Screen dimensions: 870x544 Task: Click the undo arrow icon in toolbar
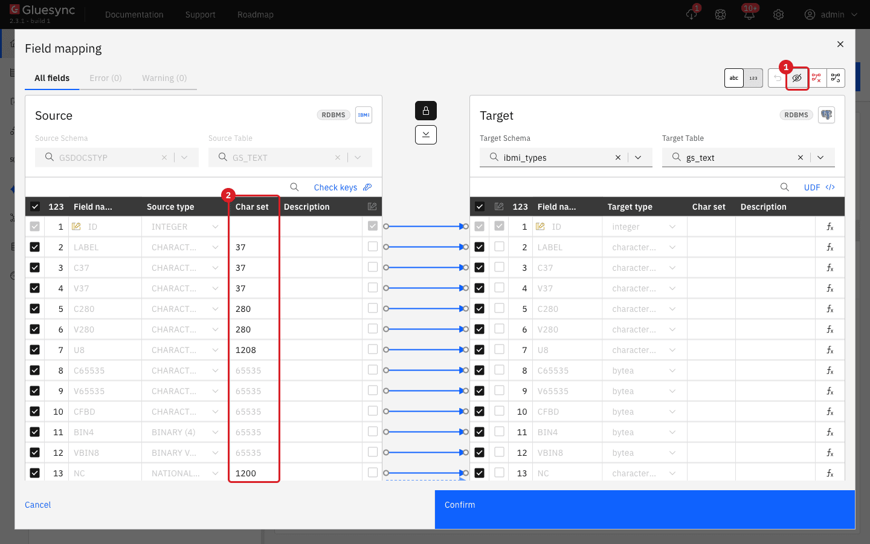click(x=778, y=78)
